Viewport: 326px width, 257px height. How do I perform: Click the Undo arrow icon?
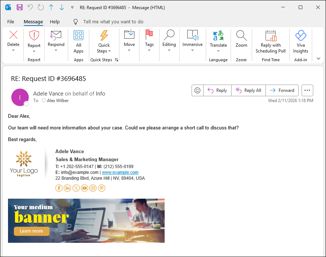pyautogui.click(x=30, y=8)
